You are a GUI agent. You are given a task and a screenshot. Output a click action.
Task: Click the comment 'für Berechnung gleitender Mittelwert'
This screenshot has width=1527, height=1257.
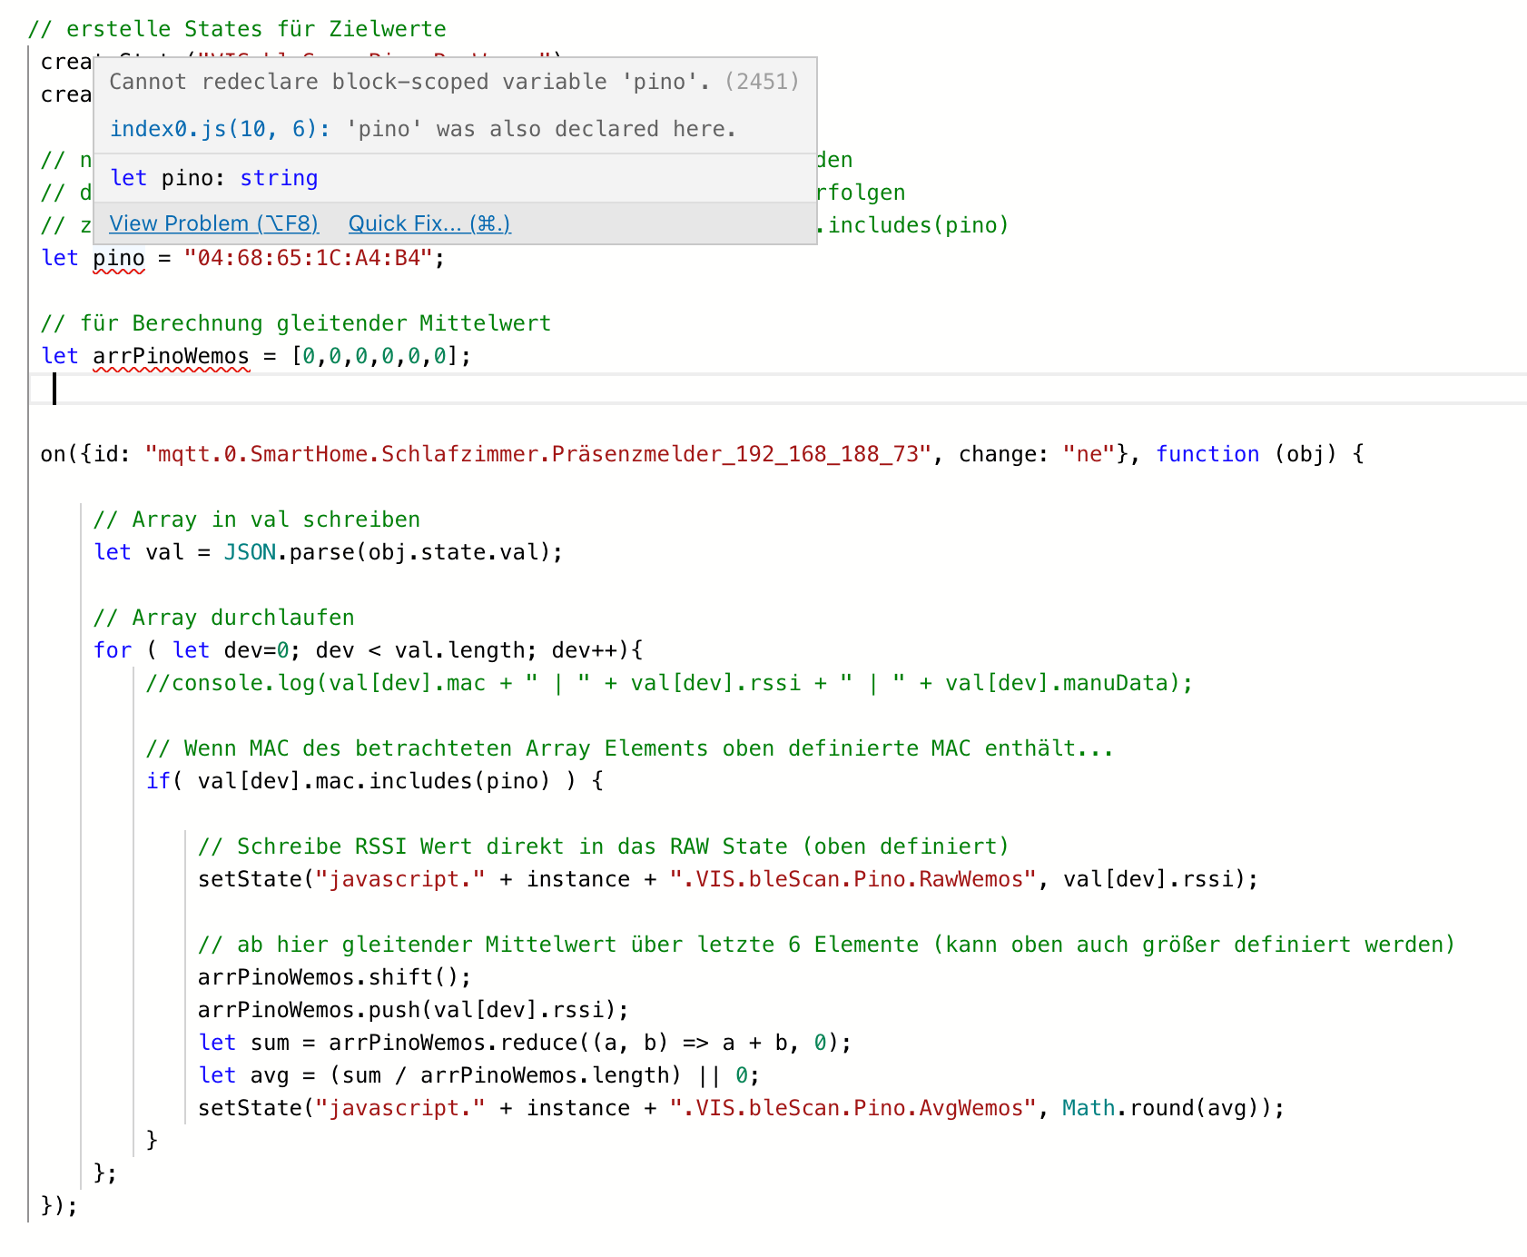pos(296,323)
